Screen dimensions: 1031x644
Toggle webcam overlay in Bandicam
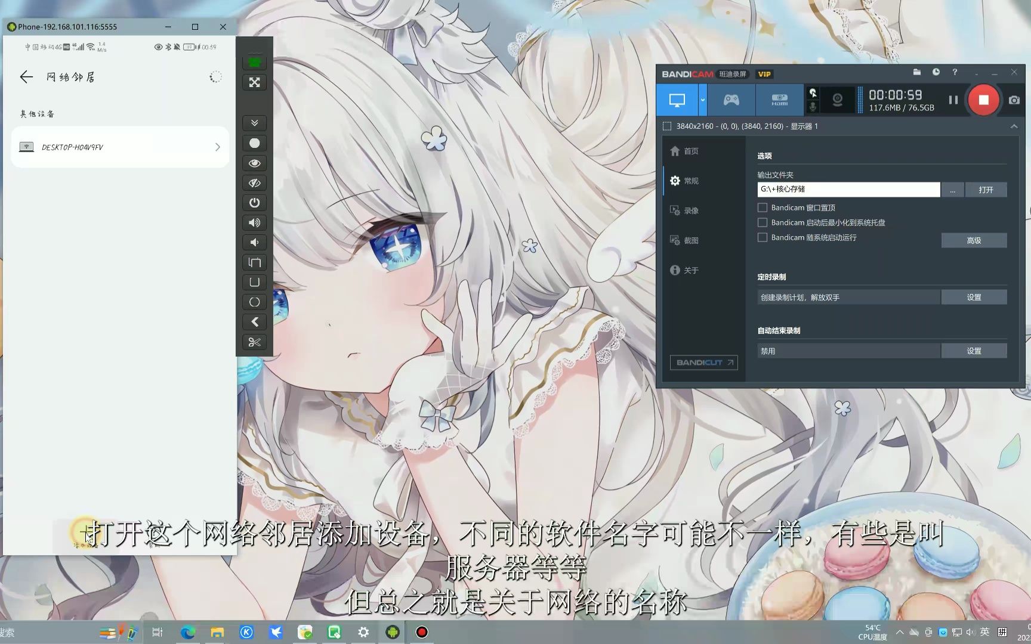[x=838, y=100]
